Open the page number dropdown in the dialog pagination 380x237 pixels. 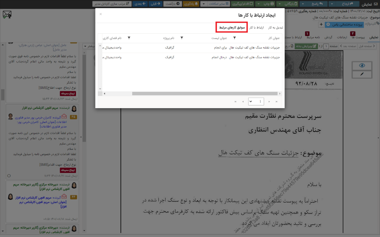point(250,101)
